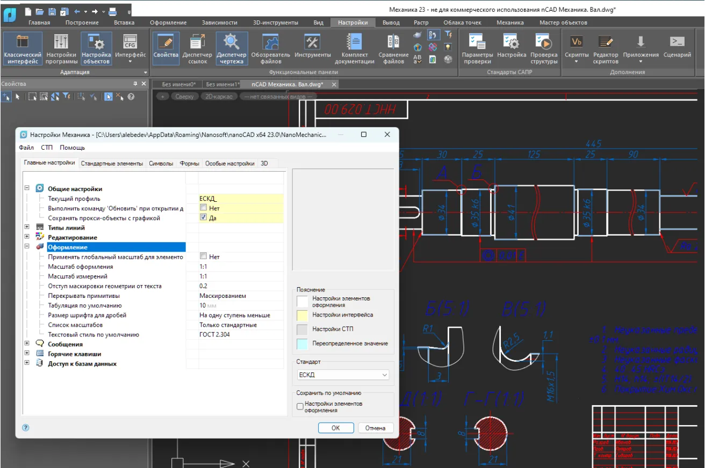
Task: Click the yellow Настройки интерфейса color swatch
Action: 303,315
